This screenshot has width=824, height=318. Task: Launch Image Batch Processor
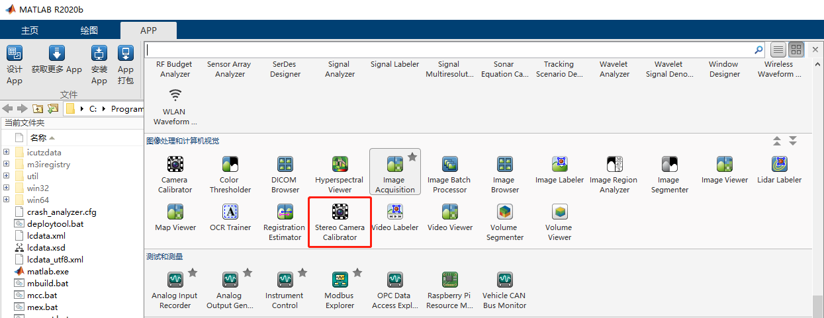coord(449,173)
